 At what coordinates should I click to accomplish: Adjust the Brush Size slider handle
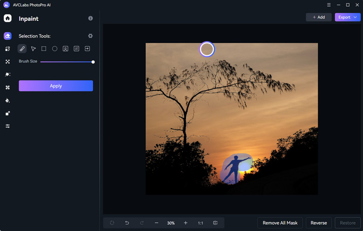click(x=93, y=62)
